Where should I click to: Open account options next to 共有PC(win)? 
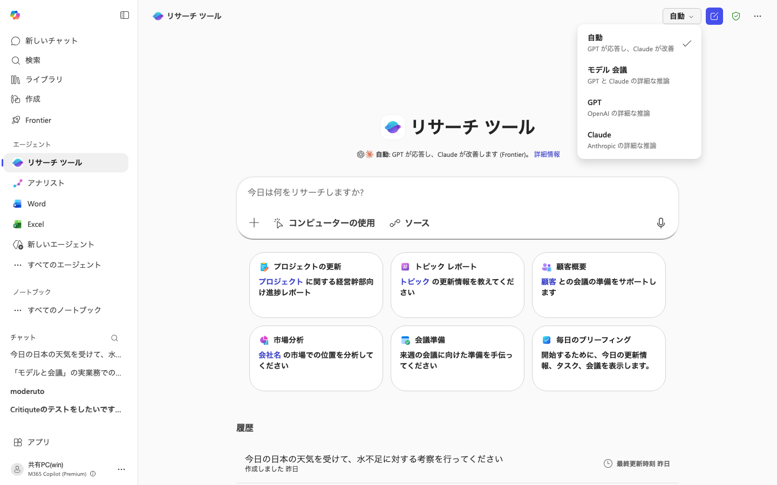click(121, 469)
